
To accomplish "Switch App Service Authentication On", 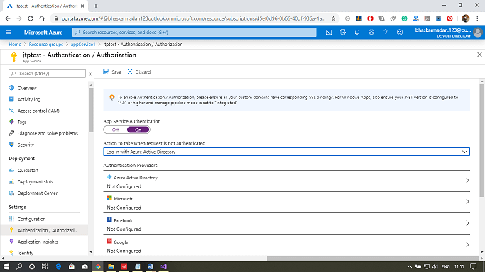I will coord(138,130).
